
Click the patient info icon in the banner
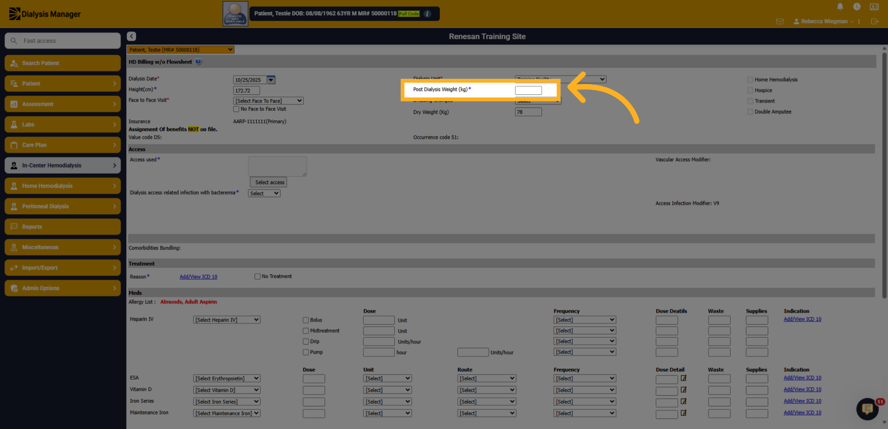[x=427, y=14]
